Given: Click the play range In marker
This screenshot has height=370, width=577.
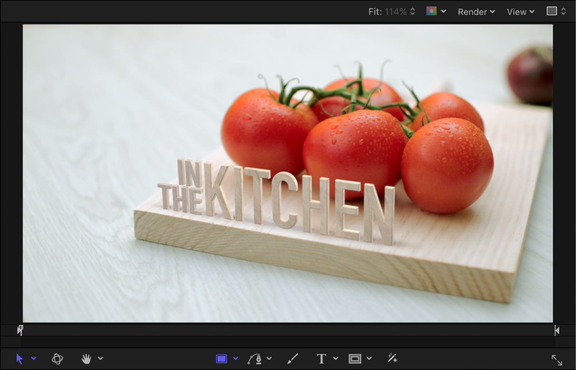Looking at the screenshot, I should [x=20, y=330].
